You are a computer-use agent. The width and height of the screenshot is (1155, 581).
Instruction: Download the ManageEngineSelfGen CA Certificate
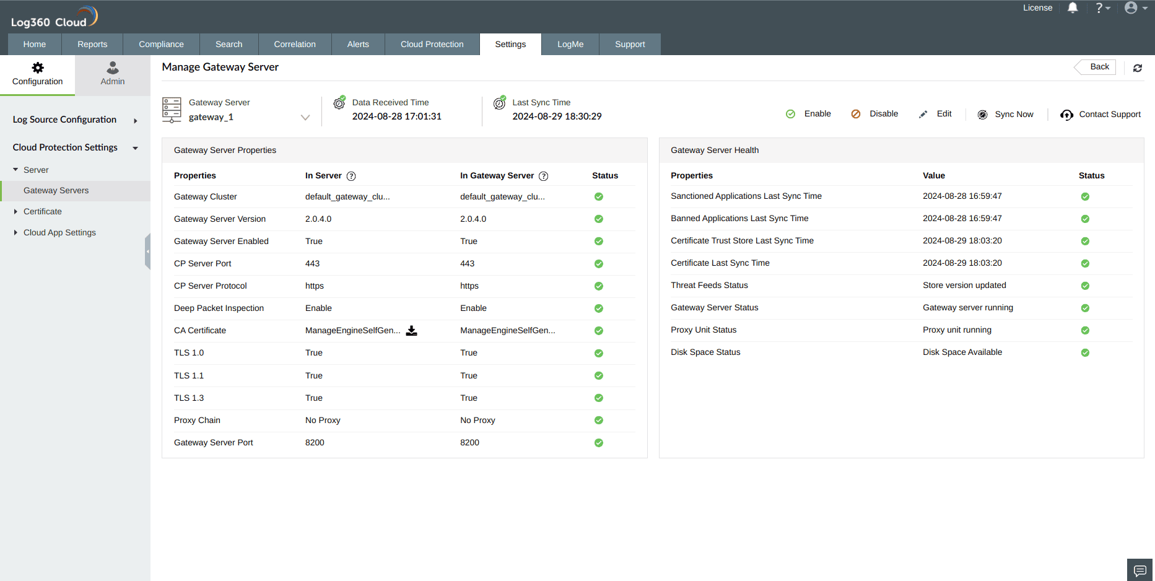411,331
